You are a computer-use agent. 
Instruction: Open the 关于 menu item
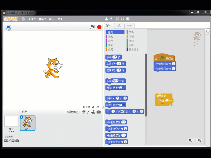[x=60, y=19]
